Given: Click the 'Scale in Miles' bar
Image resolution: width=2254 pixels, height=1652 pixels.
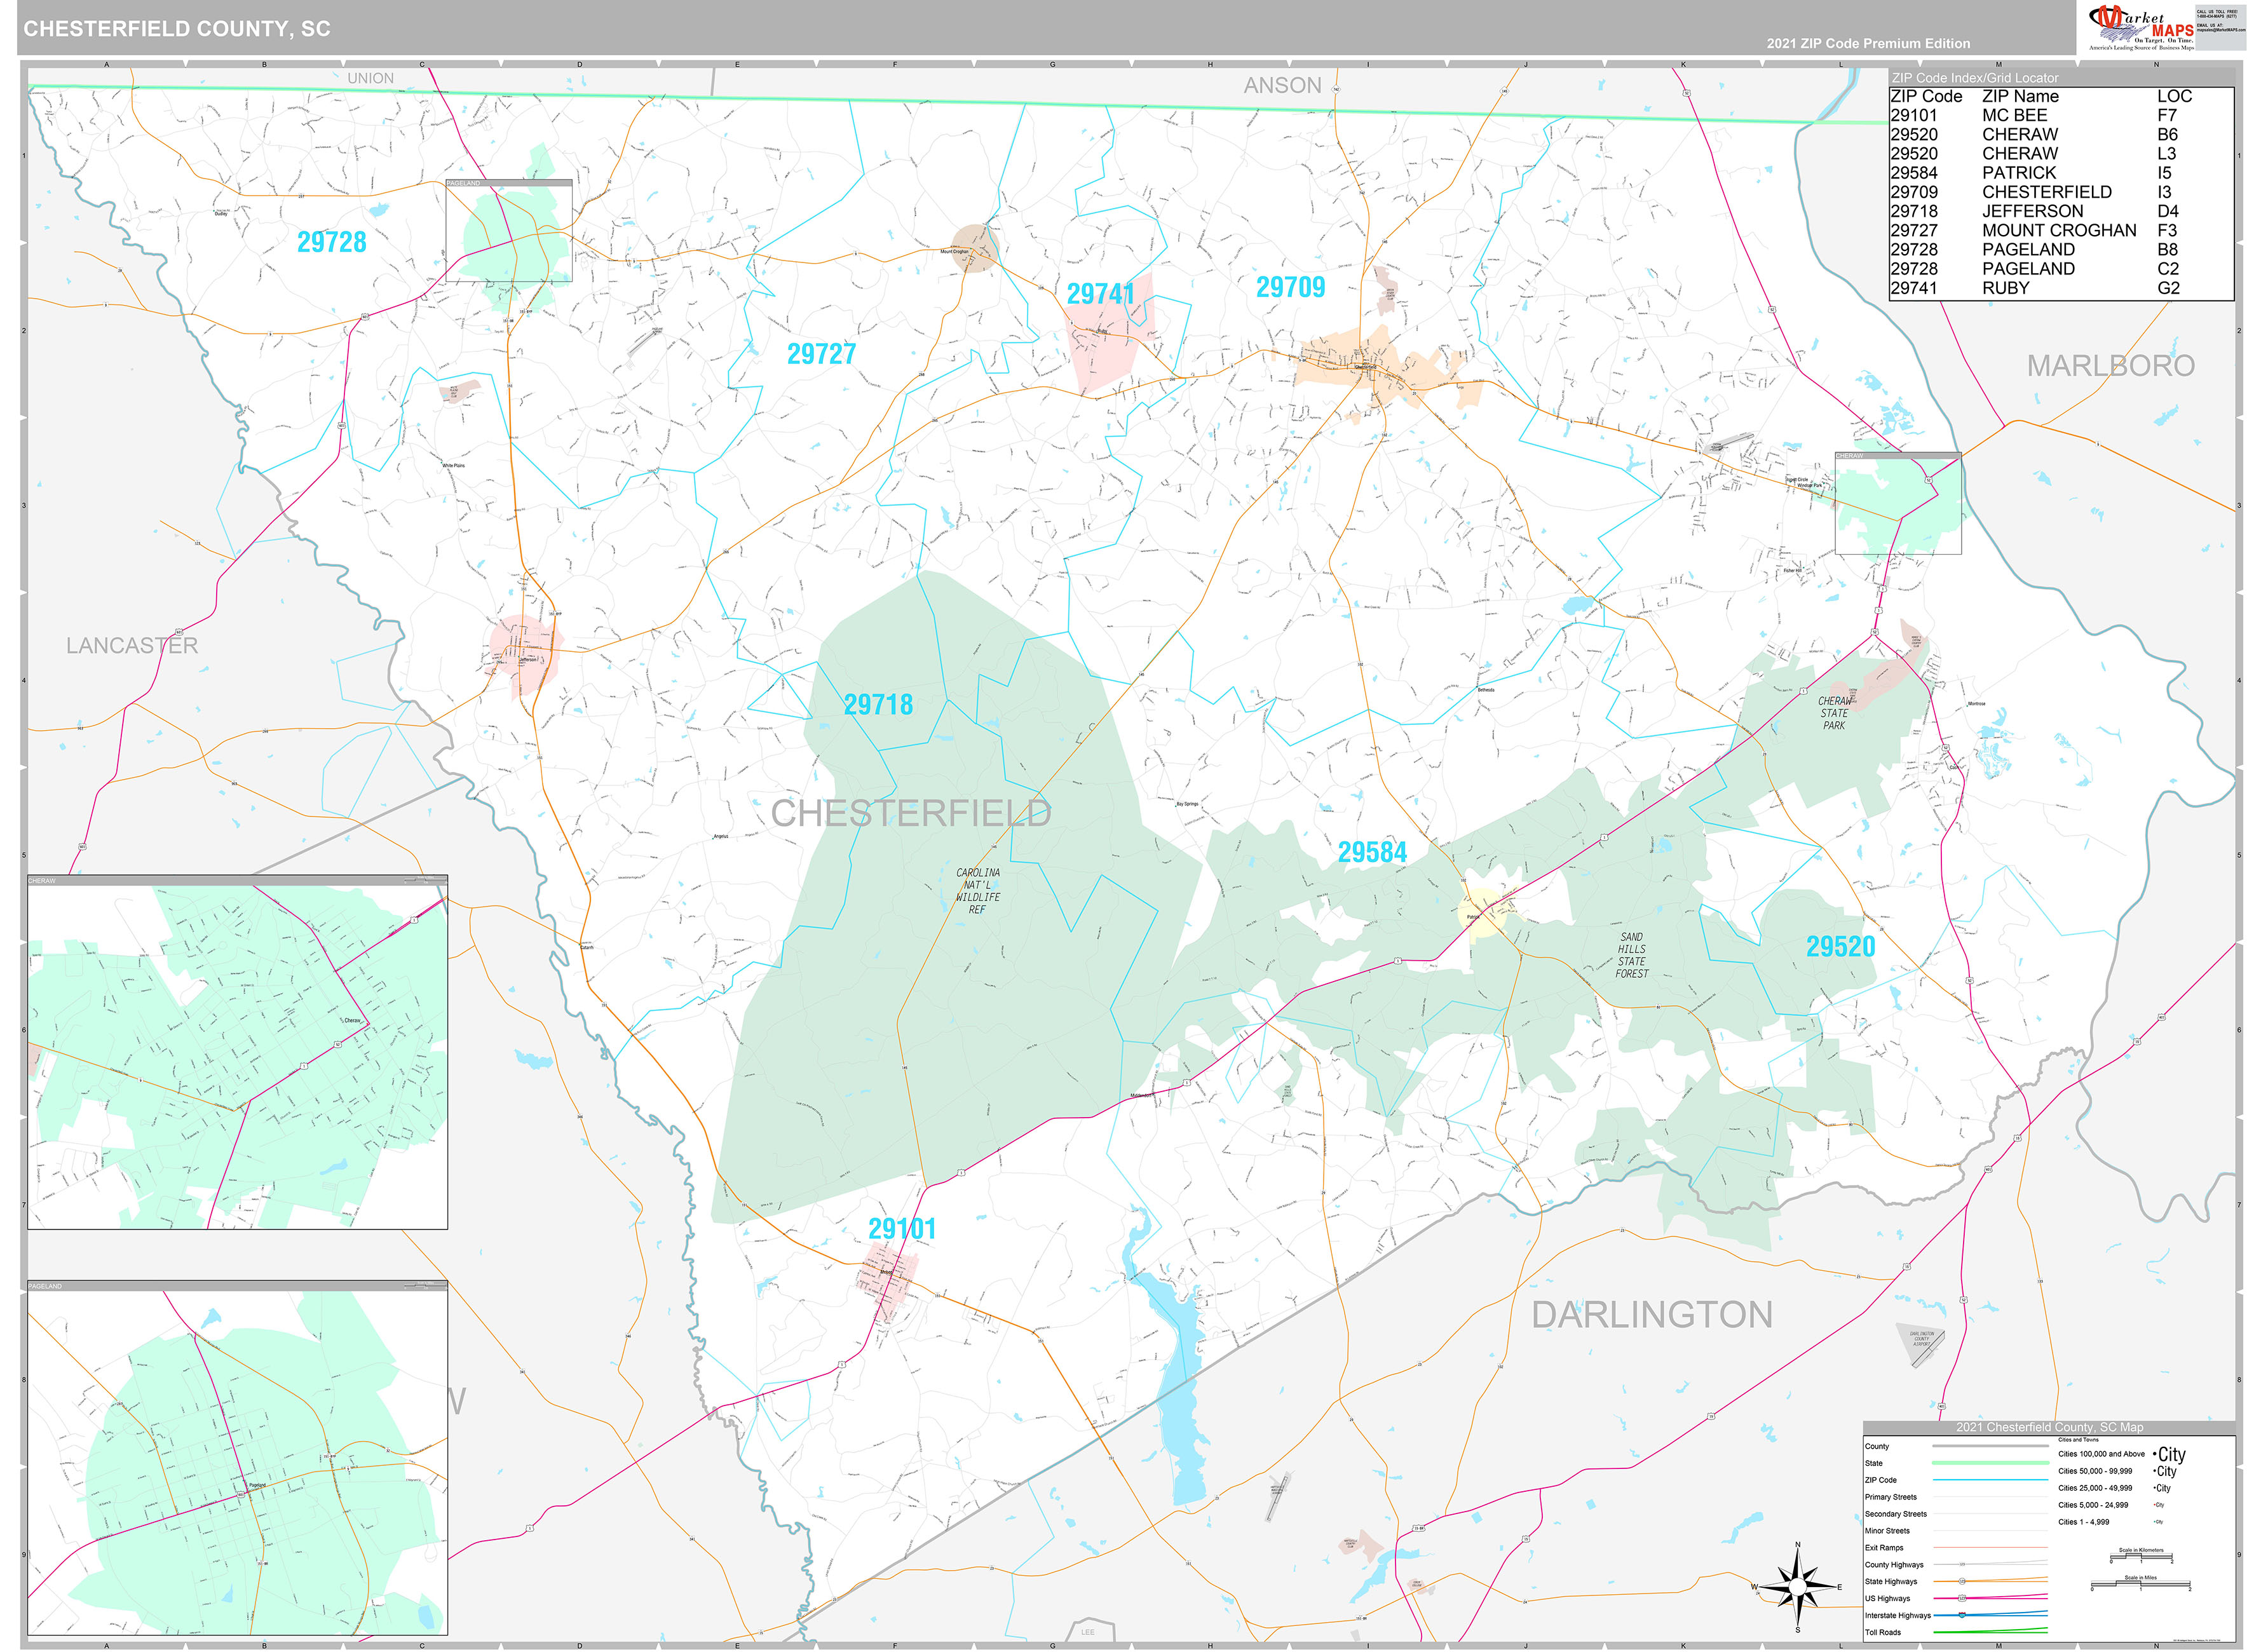Looking at the screenshot, I should [2140, 1584].
